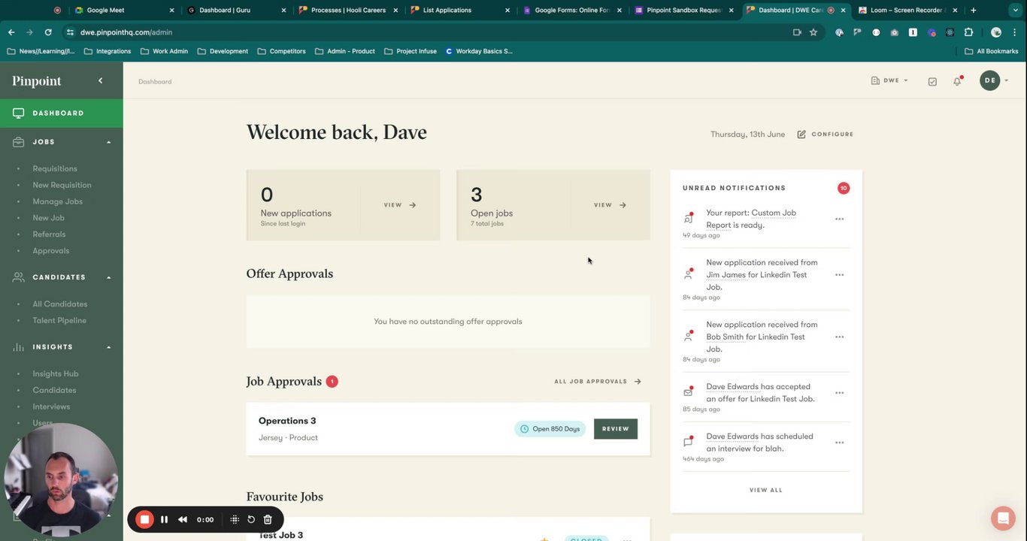The height and width of the screenshot is (541, 1027).
Task: Select New Job in the sidebar
Action: click(x=48, y=218)
